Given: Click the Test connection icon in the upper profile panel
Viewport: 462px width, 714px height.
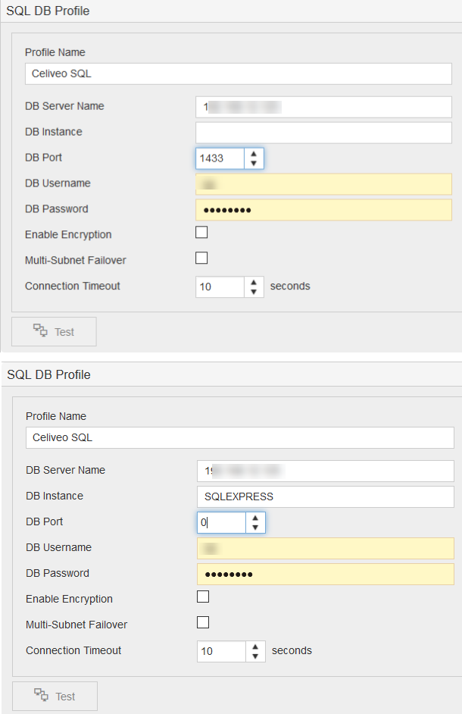Looking at the screenshot, I should click(x=40, y=331).
